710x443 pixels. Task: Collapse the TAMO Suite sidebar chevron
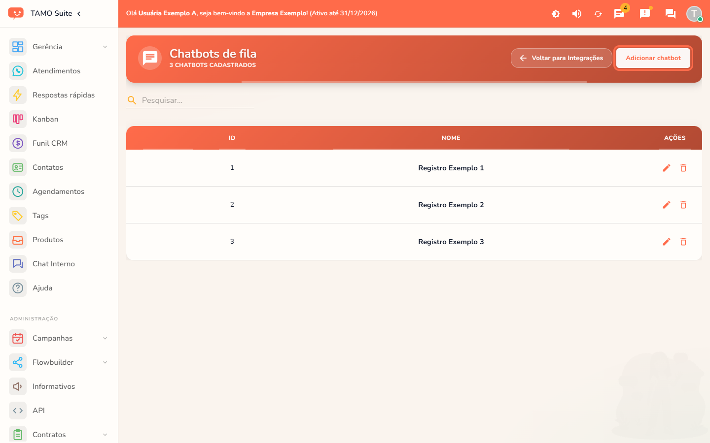79,13
